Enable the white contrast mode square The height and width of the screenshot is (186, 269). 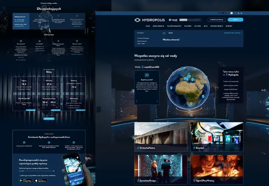pyautogui.click(x=231, y=13)
